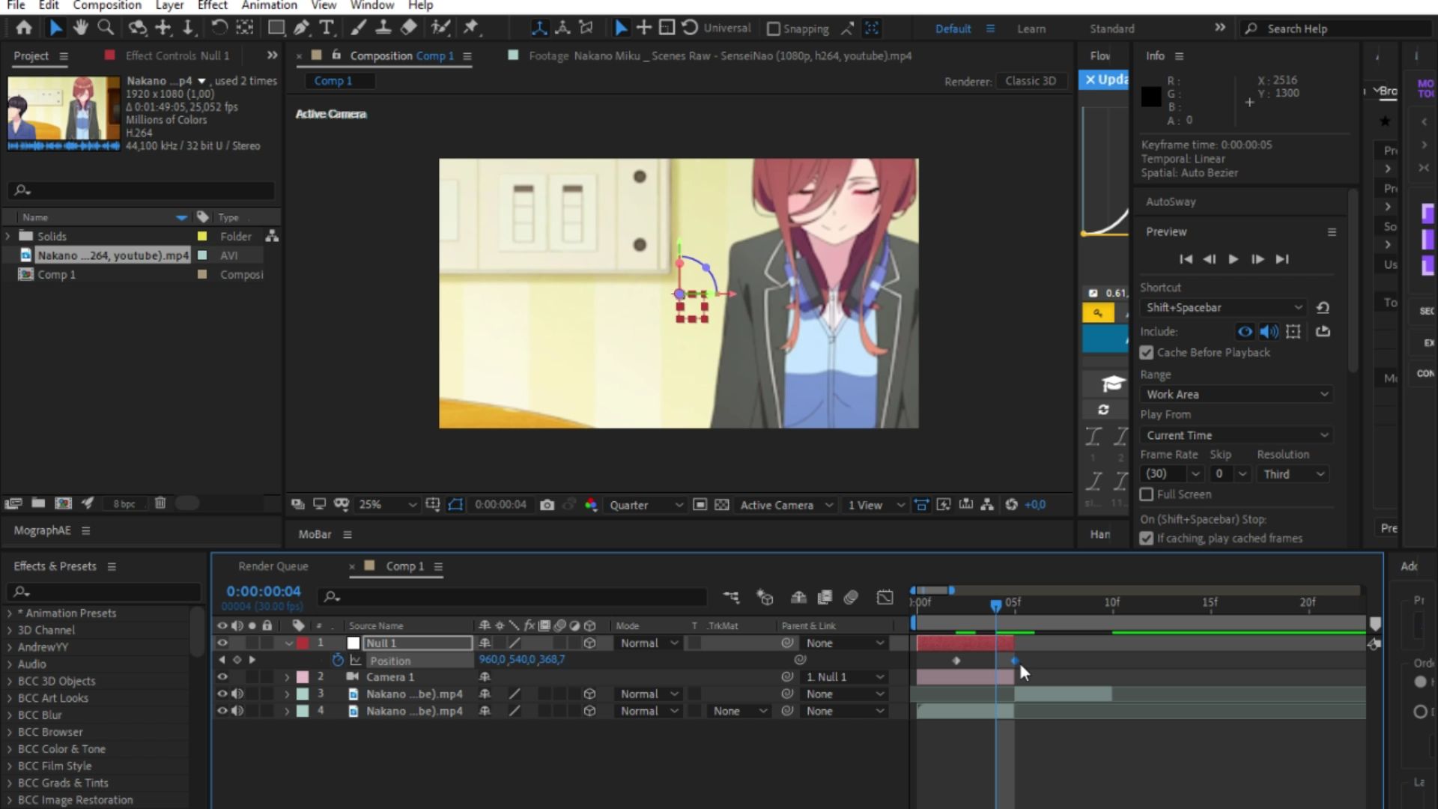Select the Rotation tool

tap(219, 28)
